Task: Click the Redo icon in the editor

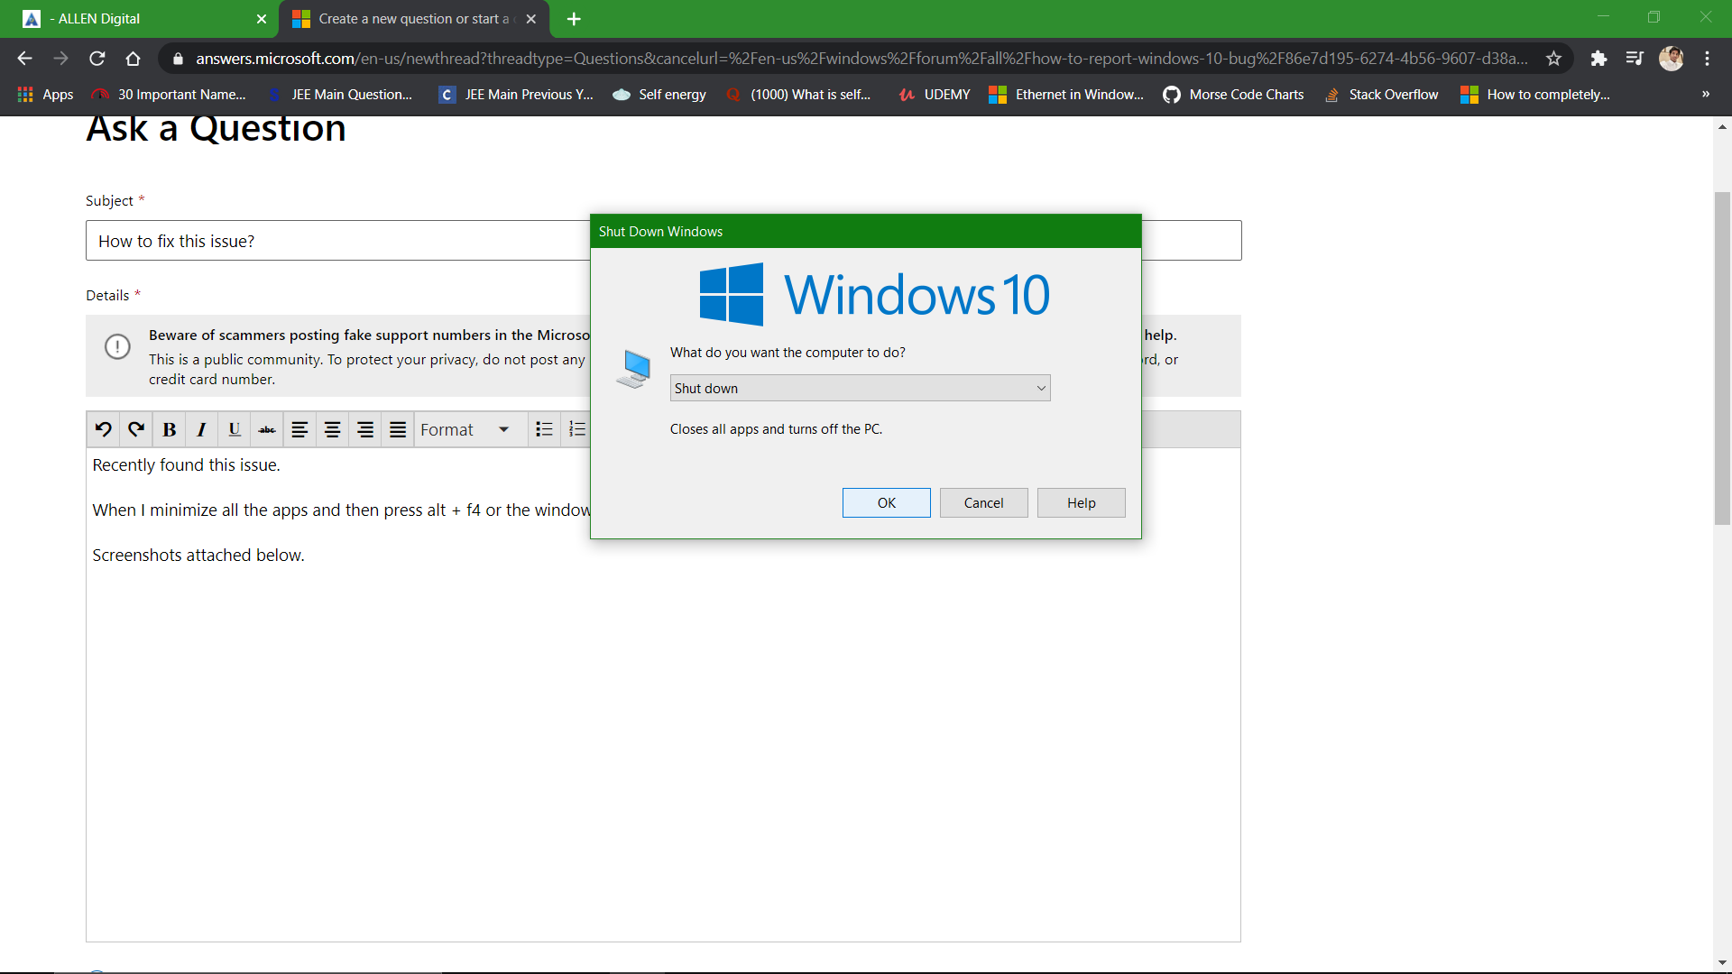Action: click(136, 429)
